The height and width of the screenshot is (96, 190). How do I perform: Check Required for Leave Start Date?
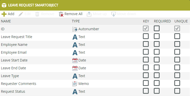click(x=157, y=60)
